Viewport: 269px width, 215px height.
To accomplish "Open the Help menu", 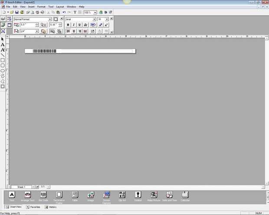I will (x=82, y=7).
